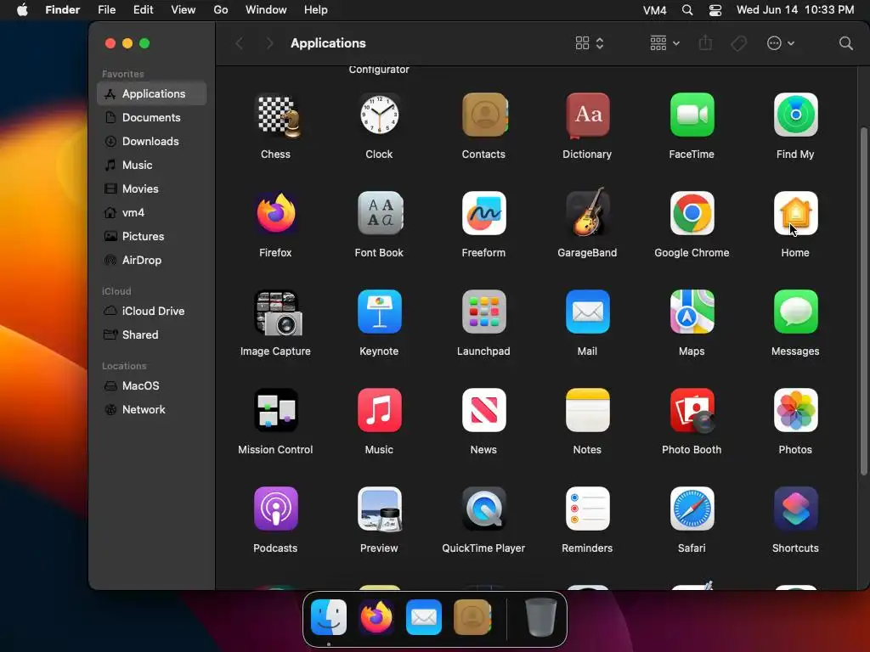Image resolution: width=870 pixels, height=652 pixels.
Task: Select the MacOS disk location
Action: (151, 386)
